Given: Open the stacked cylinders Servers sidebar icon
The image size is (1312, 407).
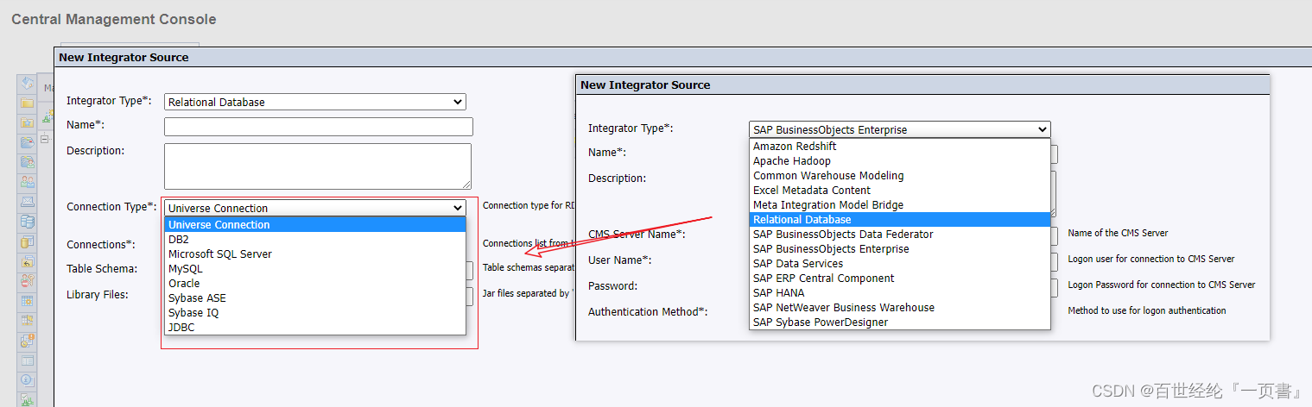Looking at the screenshot, I should pyautogui.click(x=28, y=222).
